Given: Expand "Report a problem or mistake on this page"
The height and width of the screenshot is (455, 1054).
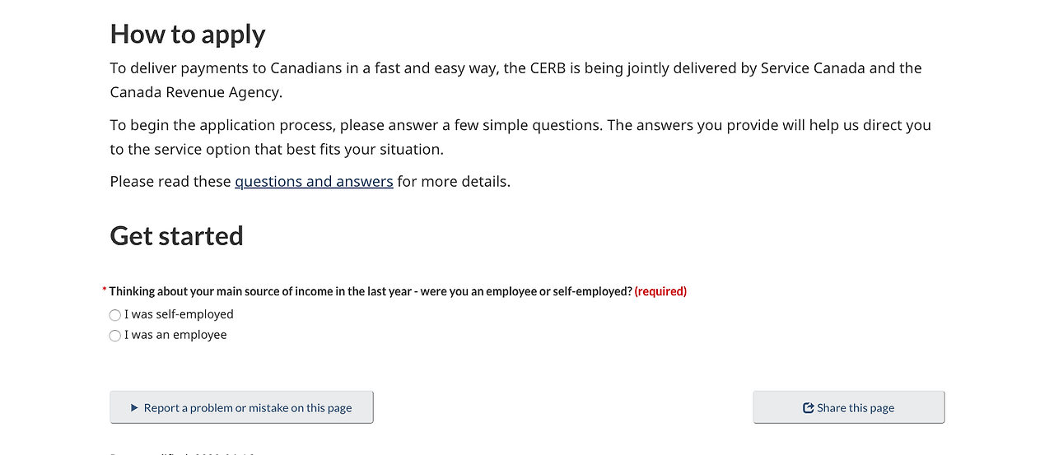Looking at the screenshot, I should point(241,407).
